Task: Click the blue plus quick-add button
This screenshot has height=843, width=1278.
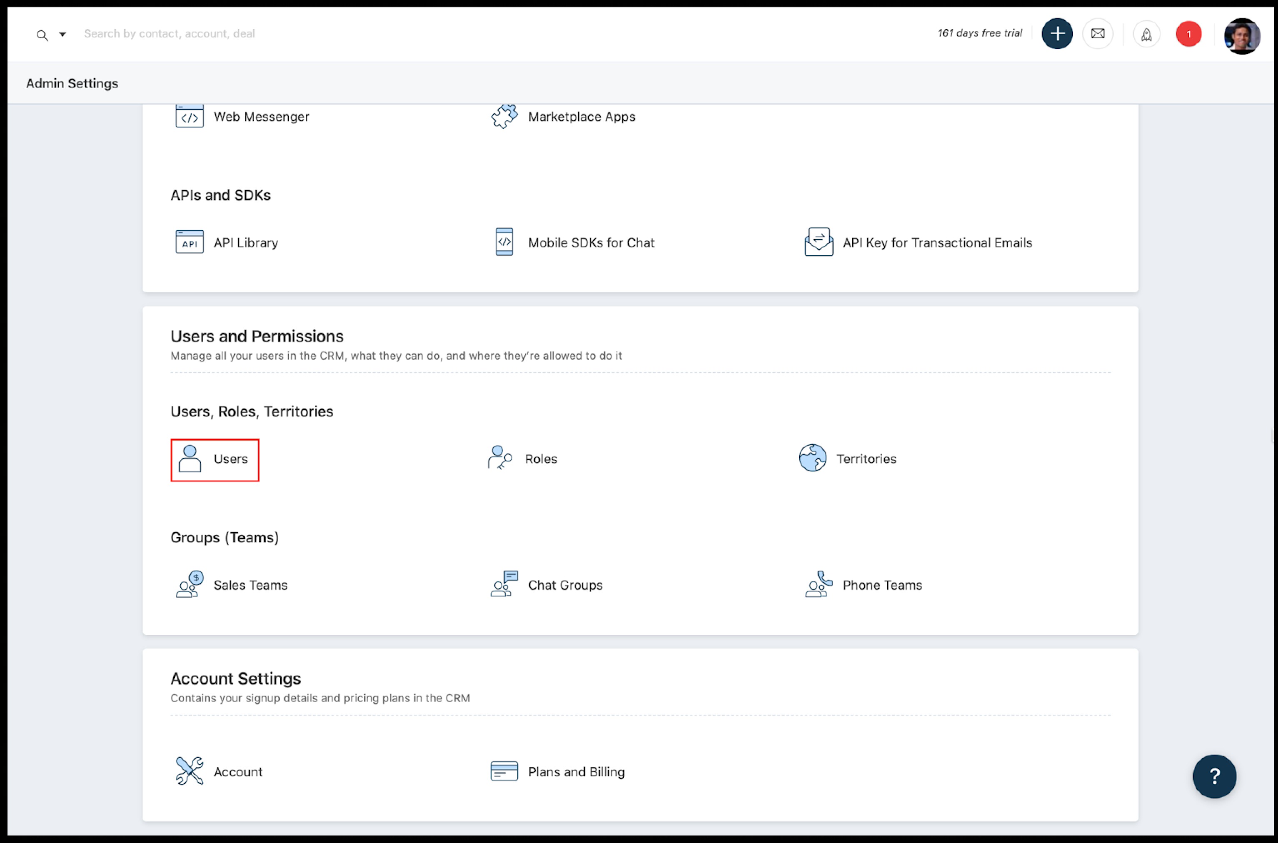Action: point(1056,34)
